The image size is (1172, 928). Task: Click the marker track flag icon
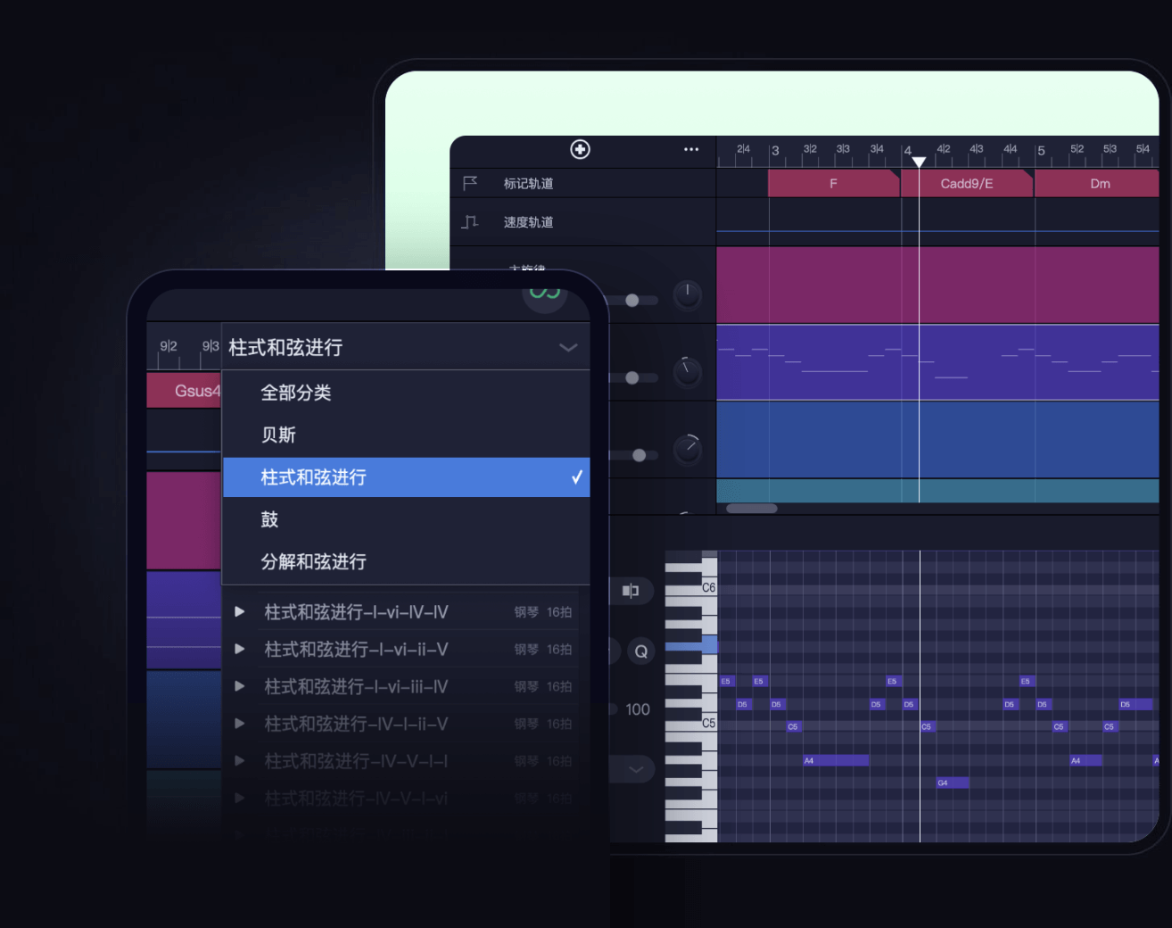(470, 183)
